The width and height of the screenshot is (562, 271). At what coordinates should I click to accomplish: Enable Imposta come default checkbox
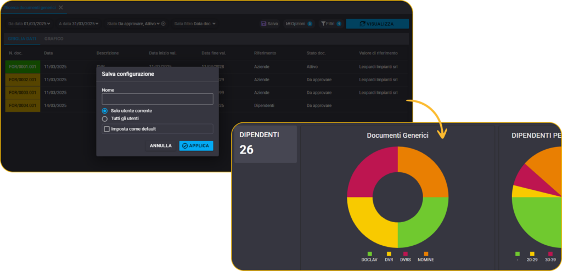(106, 129)
